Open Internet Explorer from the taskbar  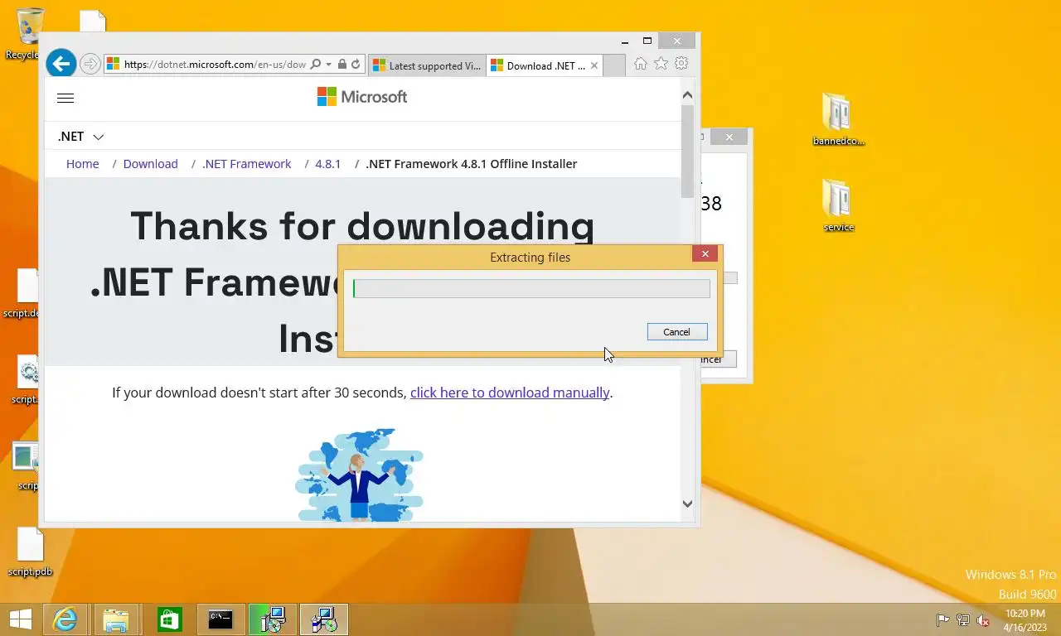65,619
